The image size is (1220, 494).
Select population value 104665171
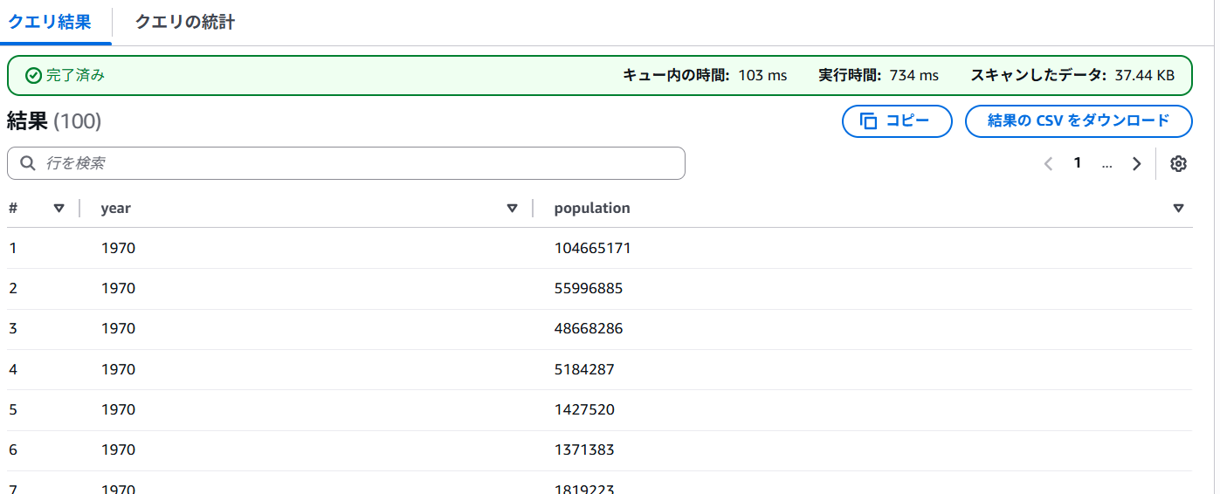pos(592,248)
